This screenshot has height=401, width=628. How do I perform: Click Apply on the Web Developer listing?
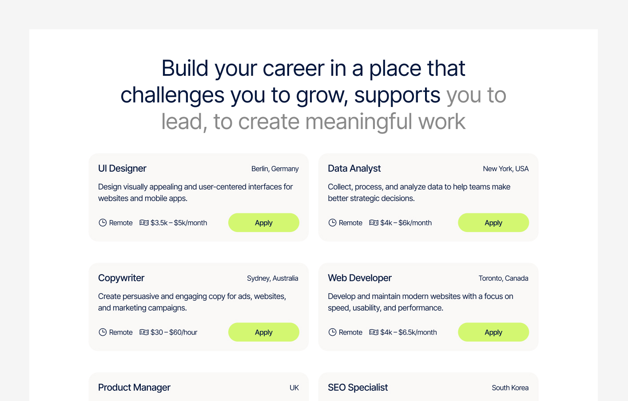(493, 332)
